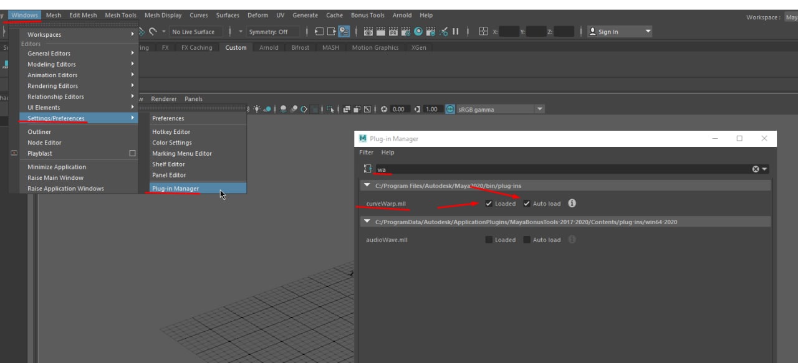Screen dimensions: 798x363
Task: Check Loaded for audioWave.mll
Action: [x=489, y=240]
